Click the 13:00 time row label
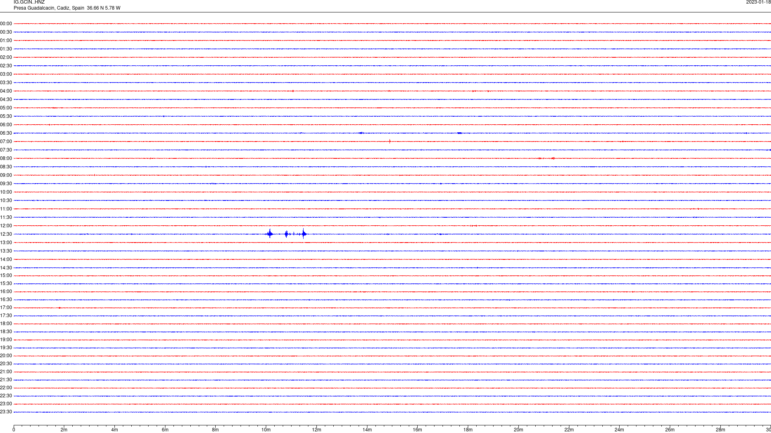Viewport: 771px width, 433px height. click(x=6, y=243)
